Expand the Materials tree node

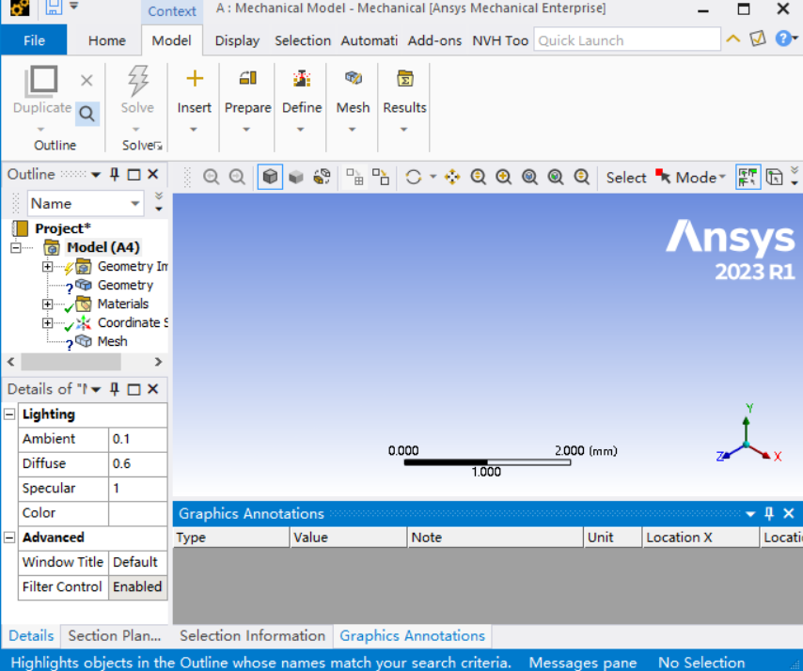click(x=47, y=304)
